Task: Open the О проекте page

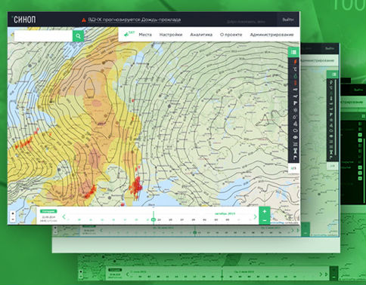Action: click(x=231, y=35)
